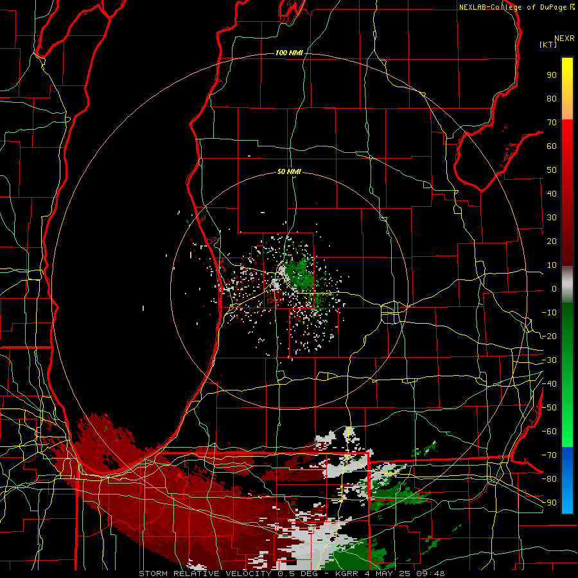Image resolution: width=578 pixels, height=578 pixels.
Task: Click the green inbound velocity cluster near the radar center
Action: (299, 276)
